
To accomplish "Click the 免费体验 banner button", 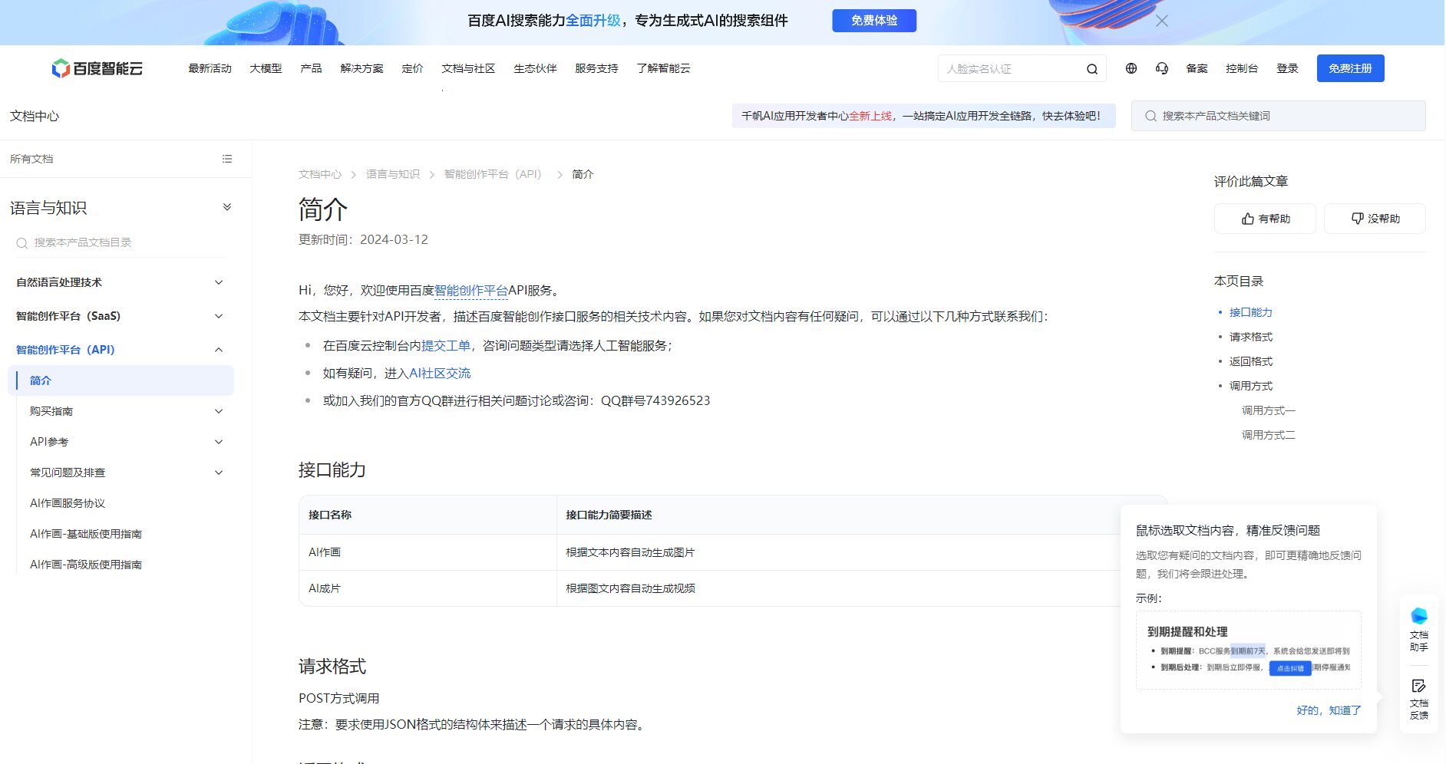I will [x=874, y=21].
